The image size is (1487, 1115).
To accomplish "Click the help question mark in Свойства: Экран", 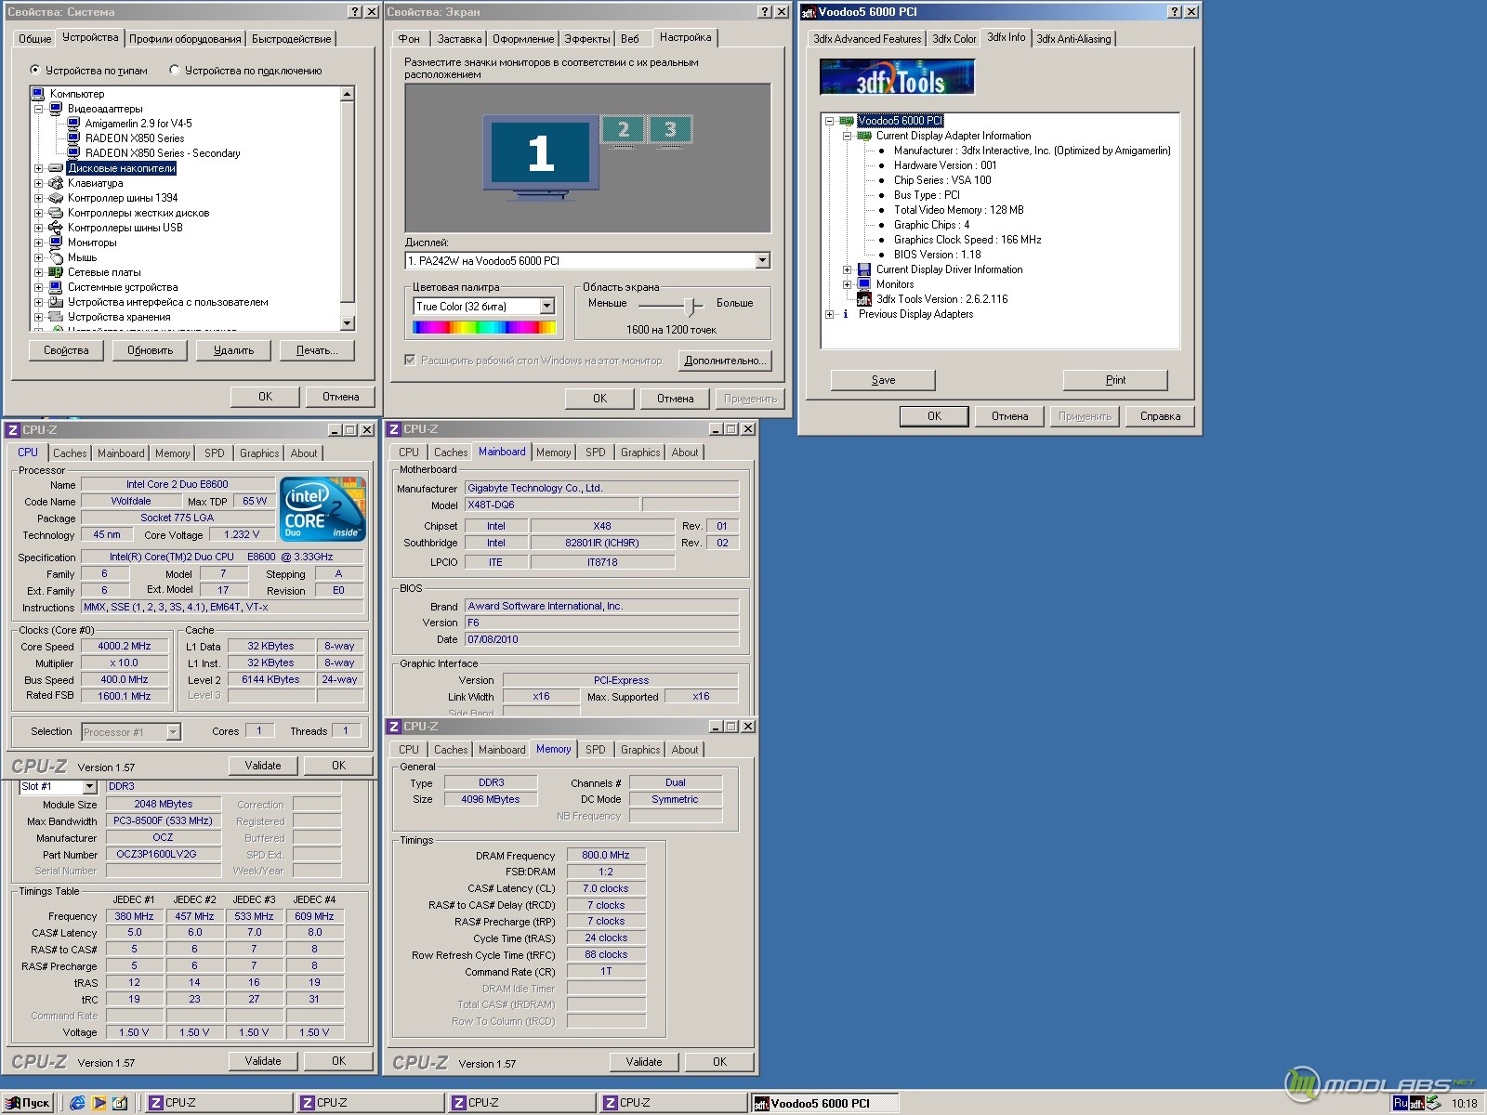I will click(x=764, y=12).
